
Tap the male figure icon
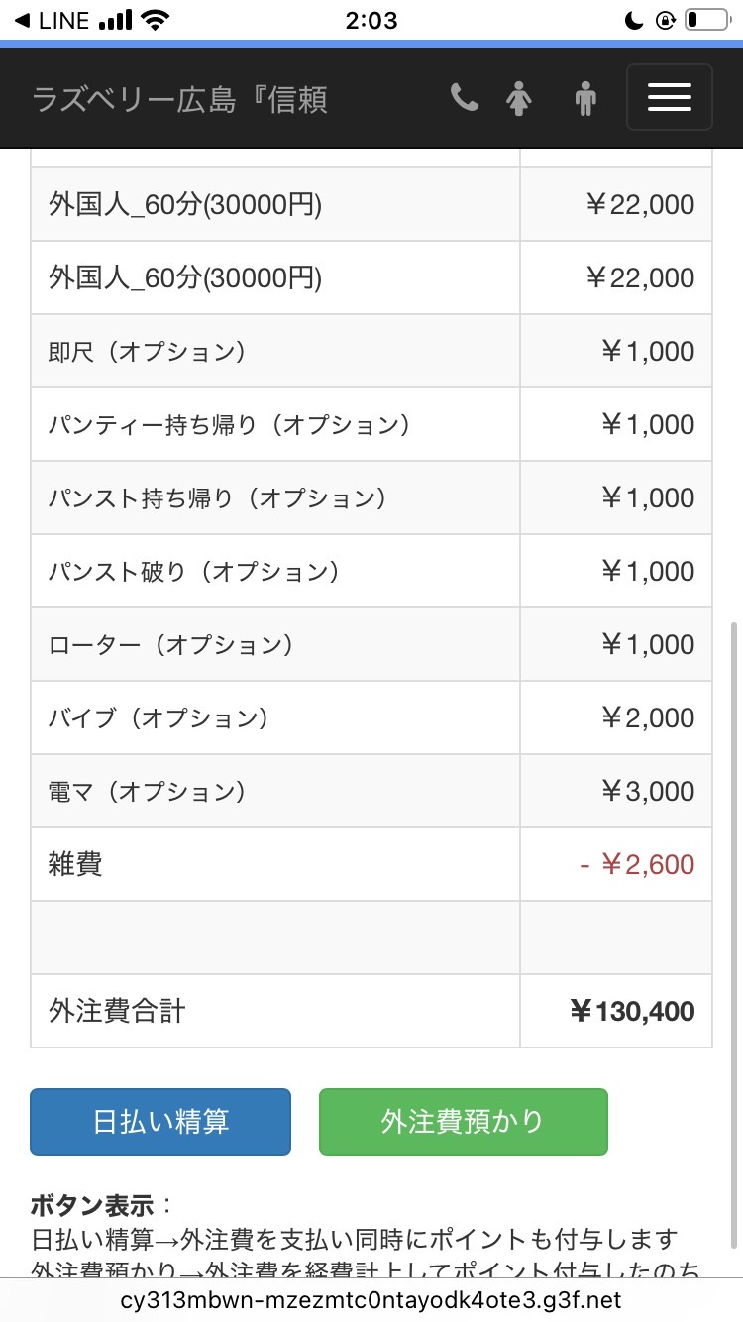(586, 98)
